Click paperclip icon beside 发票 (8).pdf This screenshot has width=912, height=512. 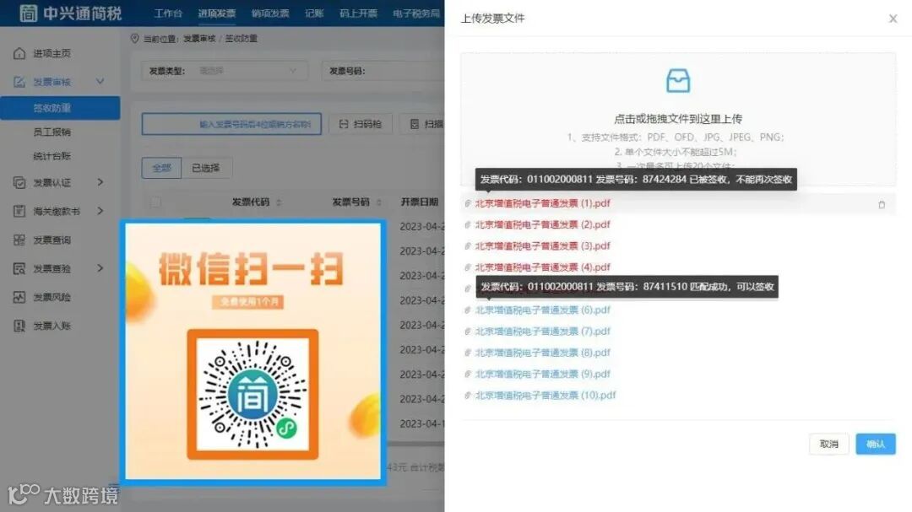point(468,353)
